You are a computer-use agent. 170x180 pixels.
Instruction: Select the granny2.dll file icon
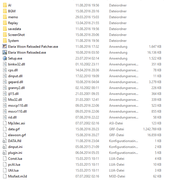click(x=5, y=88)
